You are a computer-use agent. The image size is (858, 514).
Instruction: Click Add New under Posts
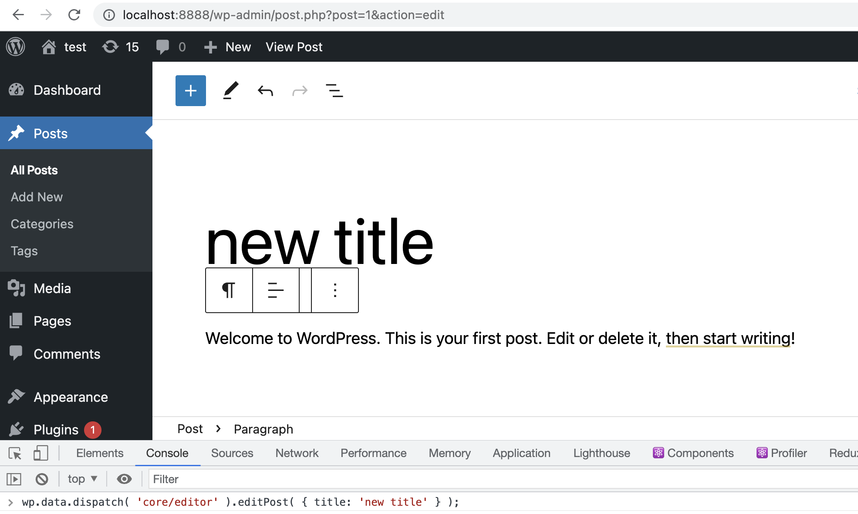pyautogui.click(x=37, y=197)
